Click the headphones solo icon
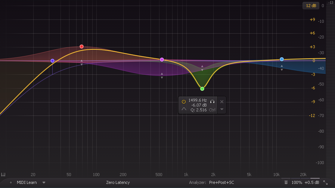 (212, 102)
